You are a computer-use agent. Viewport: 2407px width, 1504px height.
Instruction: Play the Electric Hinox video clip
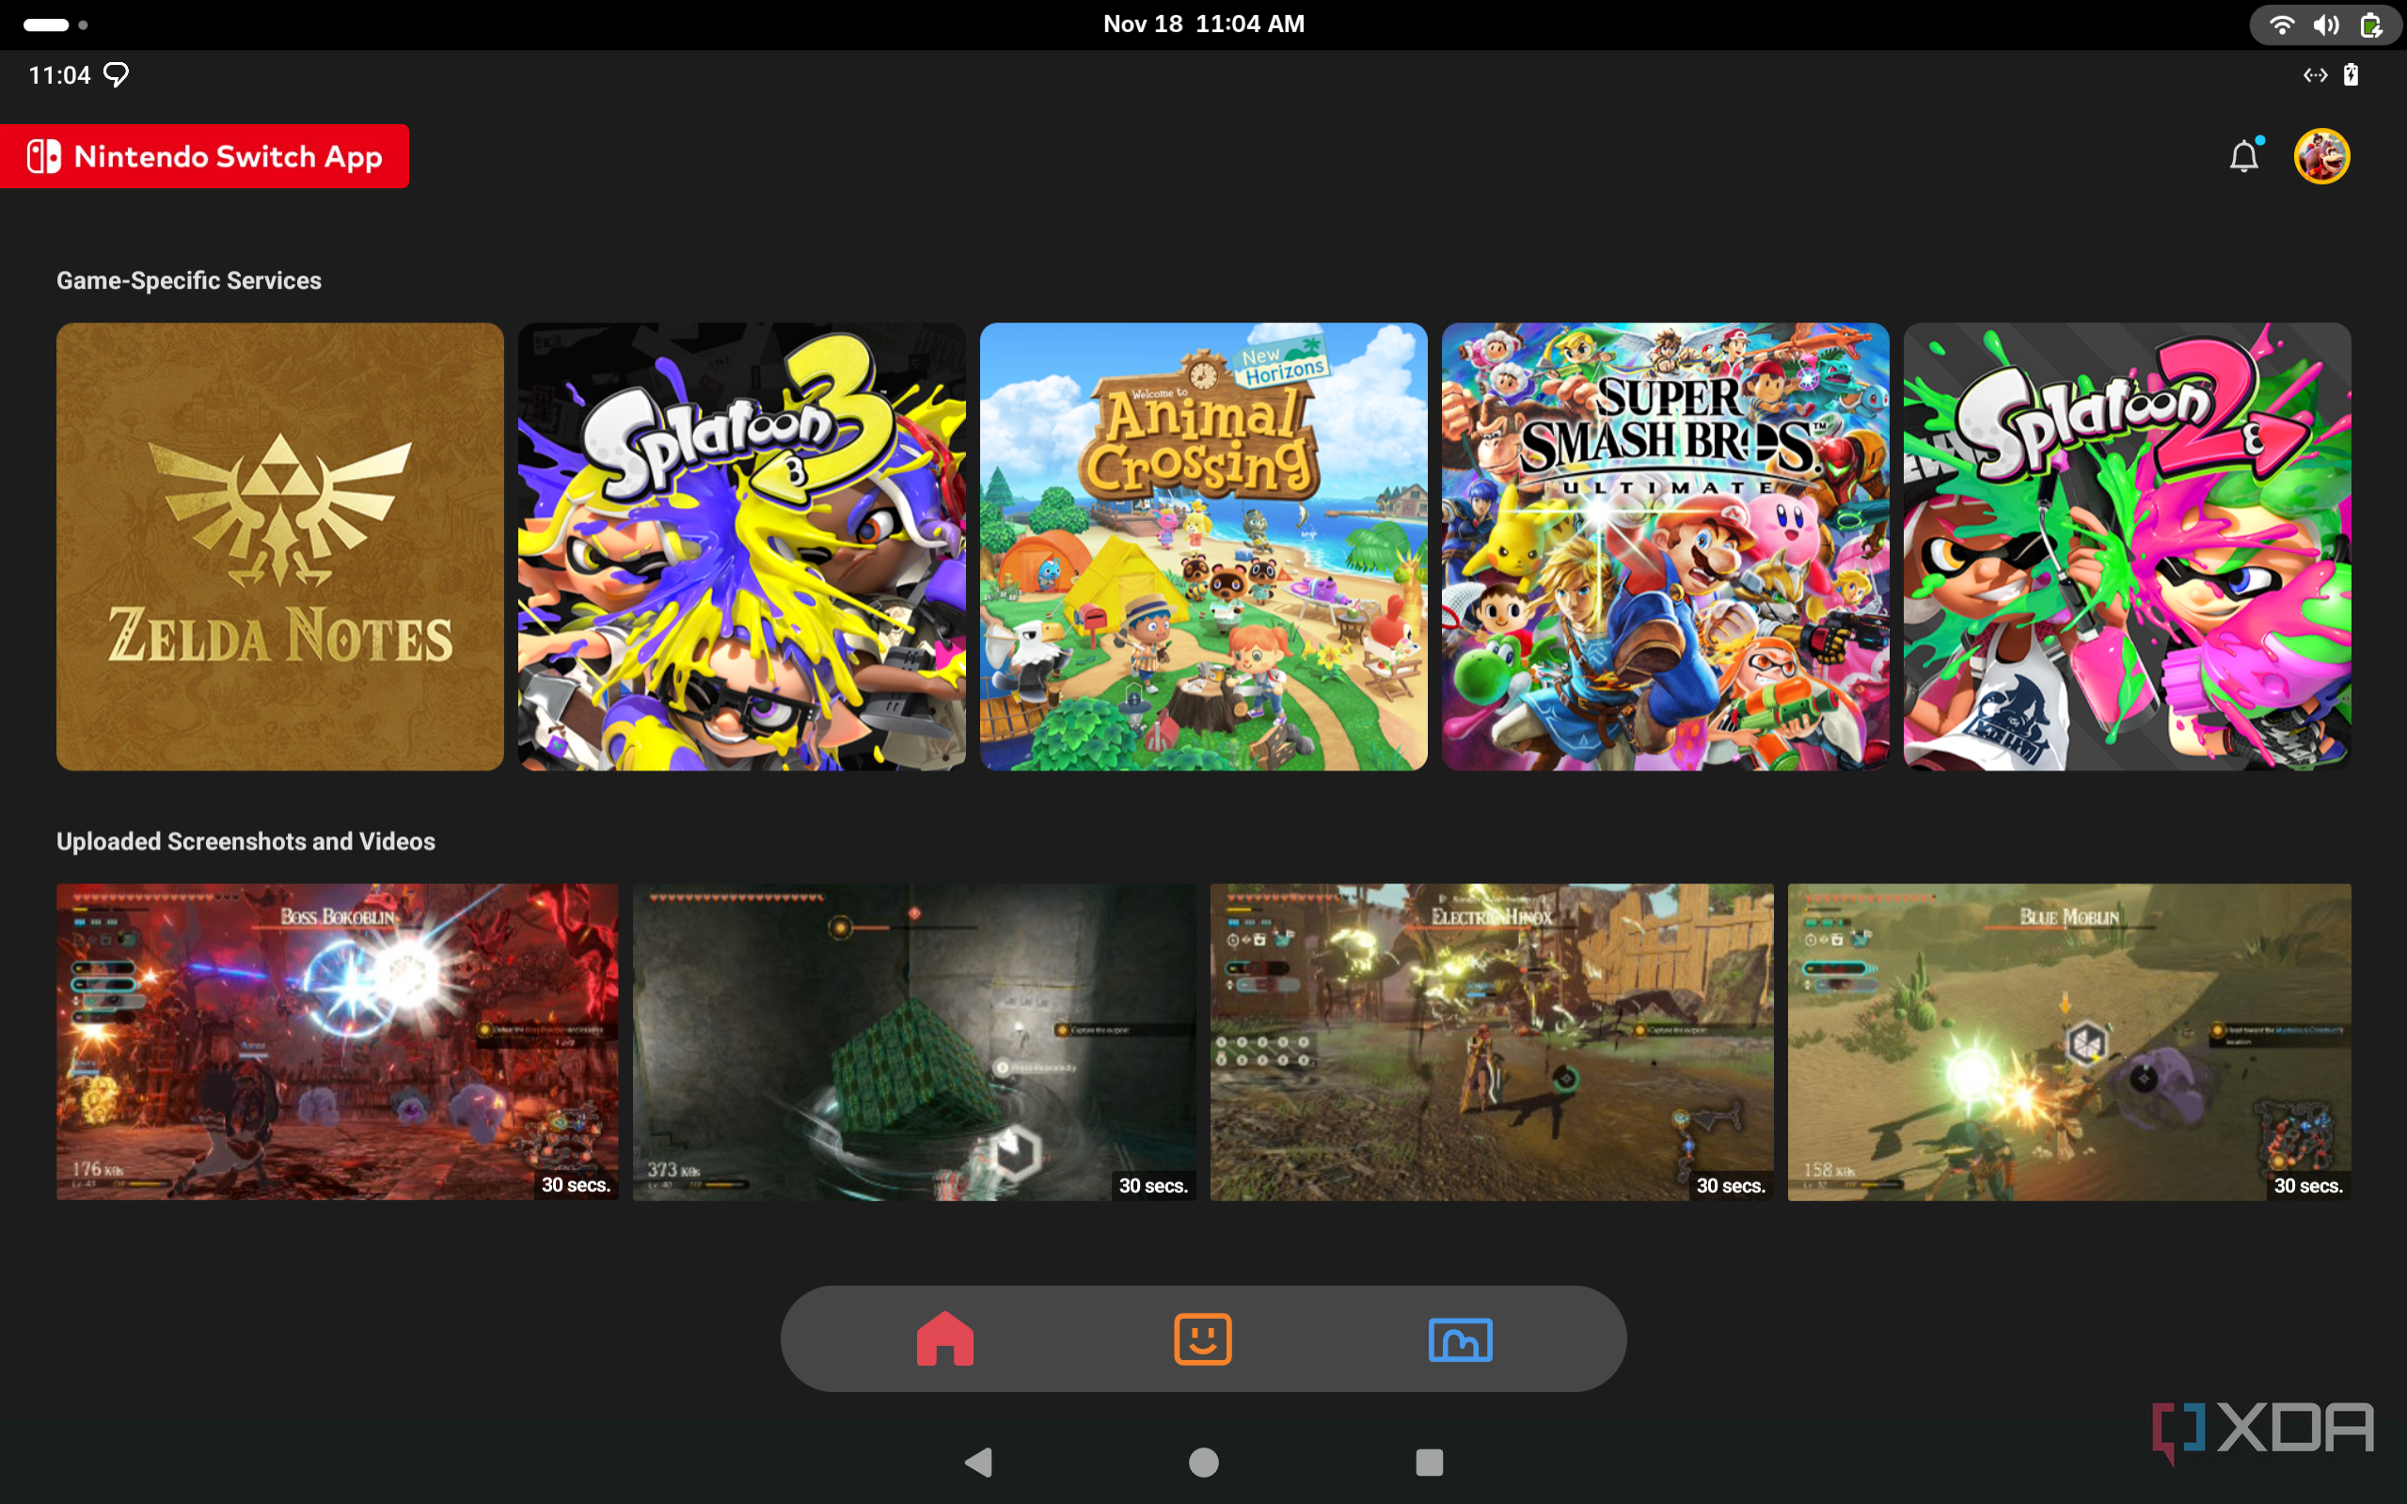click(x=1492, y=1041)
